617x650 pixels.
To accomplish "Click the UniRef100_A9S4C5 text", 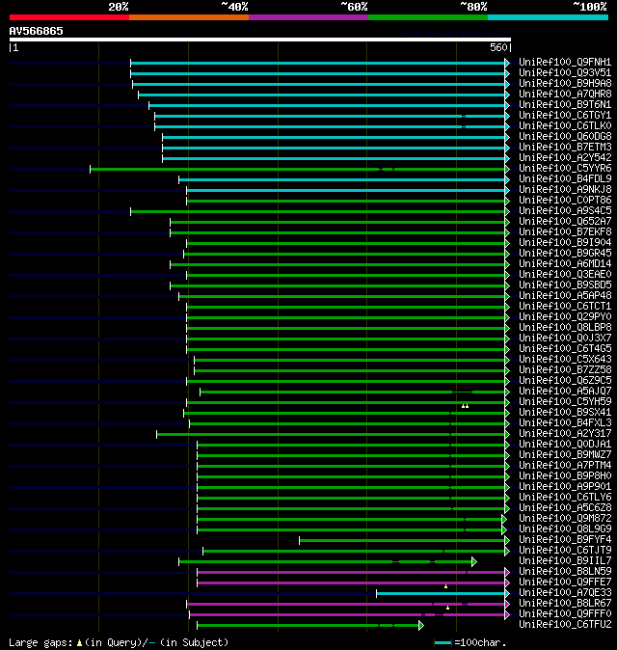I will click(565, 211).
